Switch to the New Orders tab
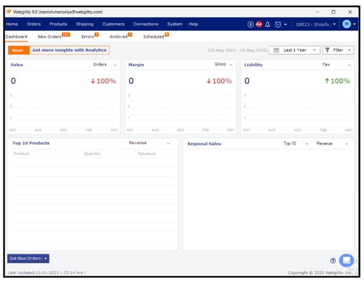Screen dimensions: 364x281 pos(50,37)
